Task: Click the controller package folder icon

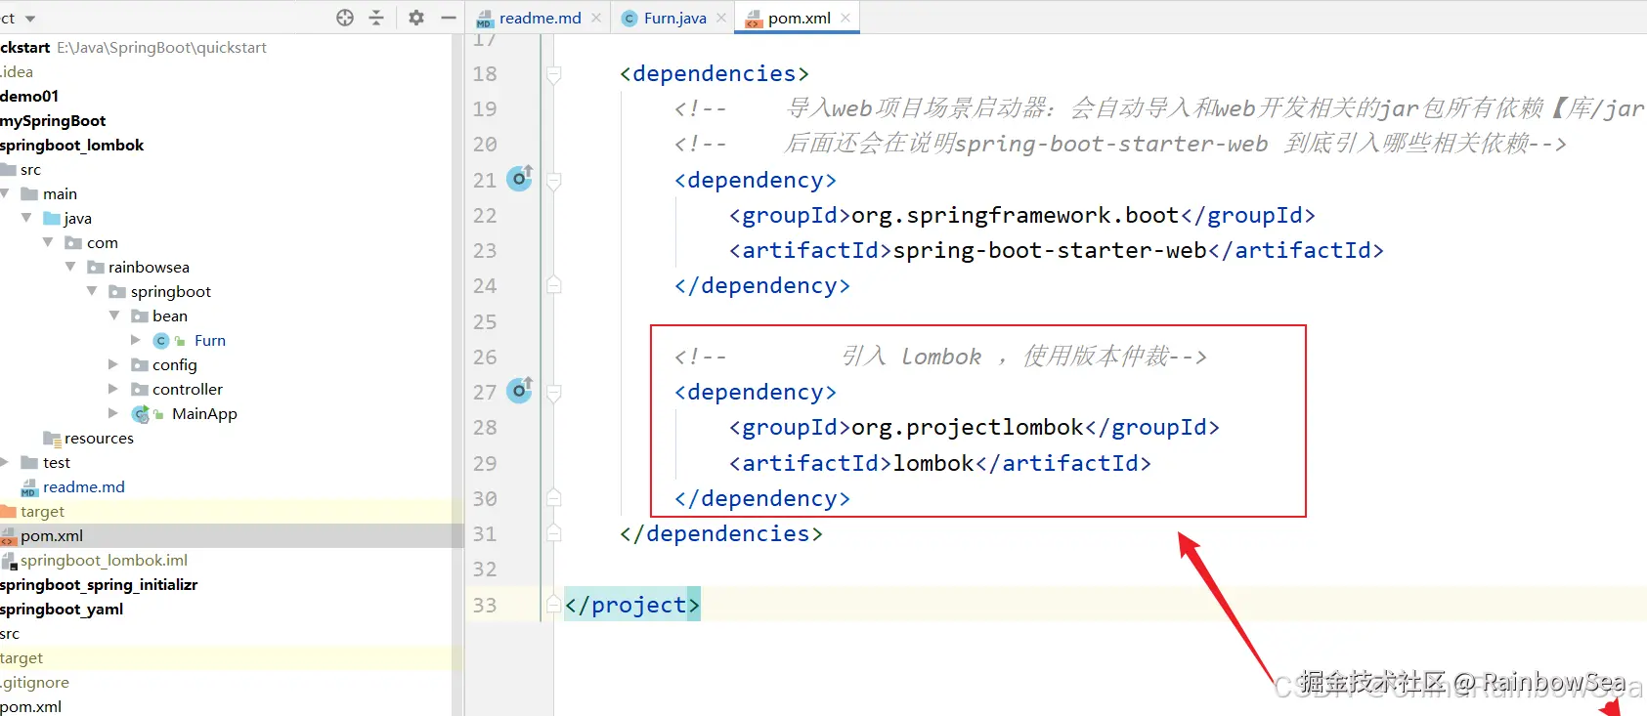Action: [140, 389]
